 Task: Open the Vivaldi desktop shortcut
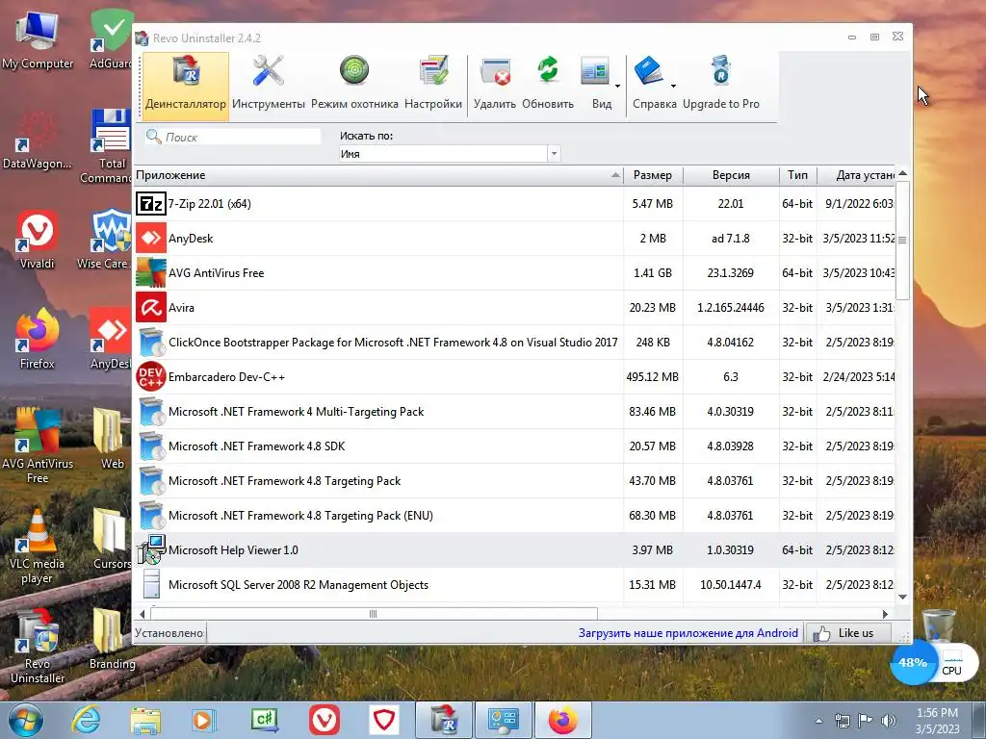pyautogui.click(x=38, y=240)
